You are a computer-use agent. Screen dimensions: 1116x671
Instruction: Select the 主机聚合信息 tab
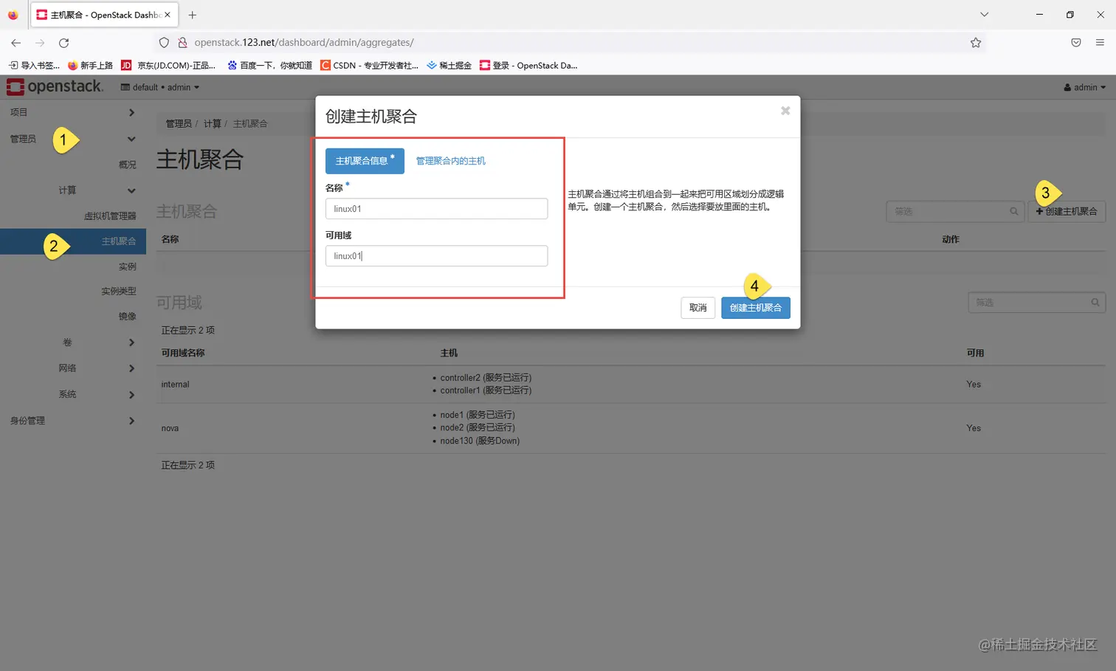coord(365,161)
